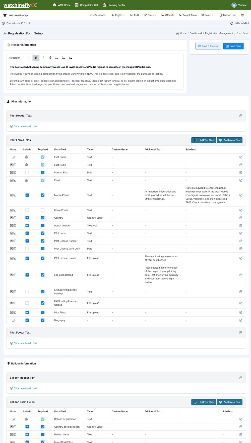Move the Date of Birth row down
Image resolution: width=251 pixels, height=443 pixels.
point(15,173)
